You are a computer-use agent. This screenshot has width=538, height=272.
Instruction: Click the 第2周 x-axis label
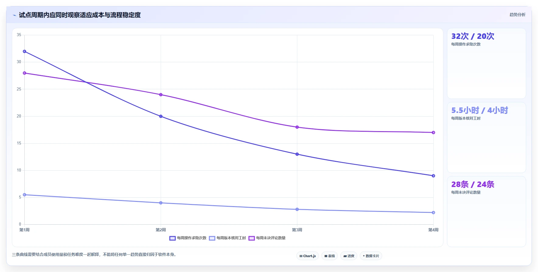[x=161, y=230]
